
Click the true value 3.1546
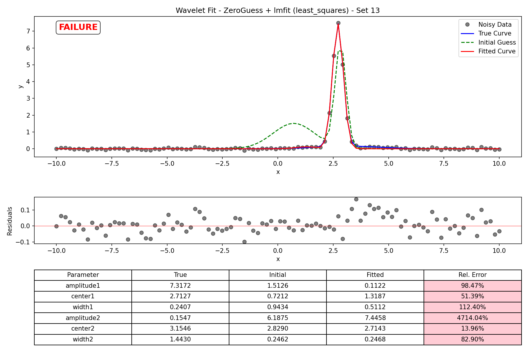180,329
